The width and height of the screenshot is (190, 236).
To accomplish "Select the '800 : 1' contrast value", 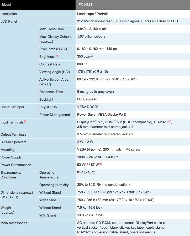I will pos(82,64).
